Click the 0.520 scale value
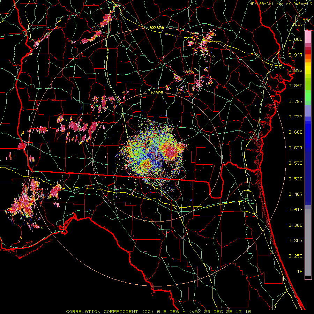This screenshot has height=314, width=314. (x=296, y=179)
